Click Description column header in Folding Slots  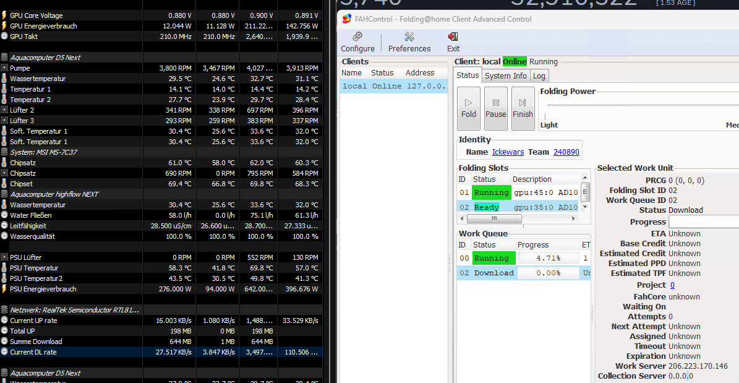coord(545,179)
